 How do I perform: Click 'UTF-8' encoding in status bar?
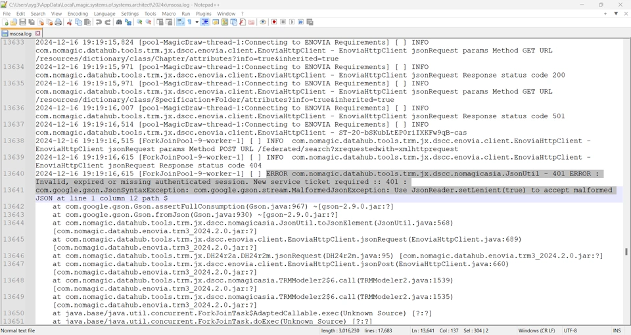tap(571, 330)
